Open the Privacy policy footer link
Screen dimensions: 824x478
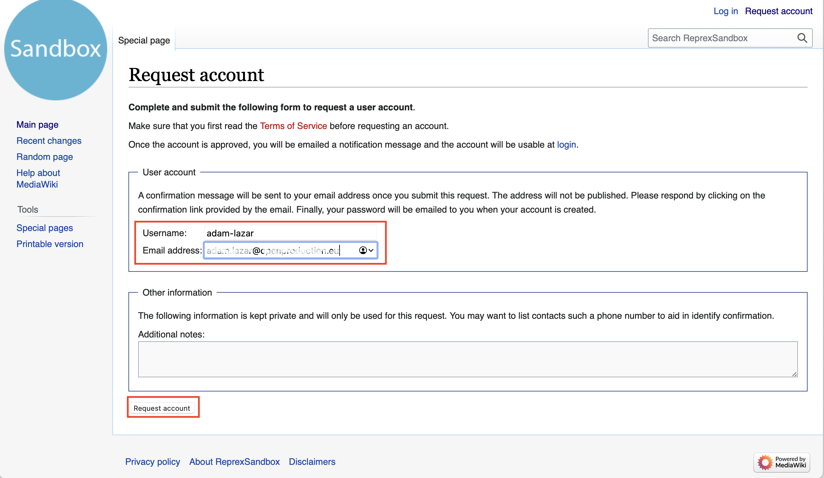click(x=152, y=461)
